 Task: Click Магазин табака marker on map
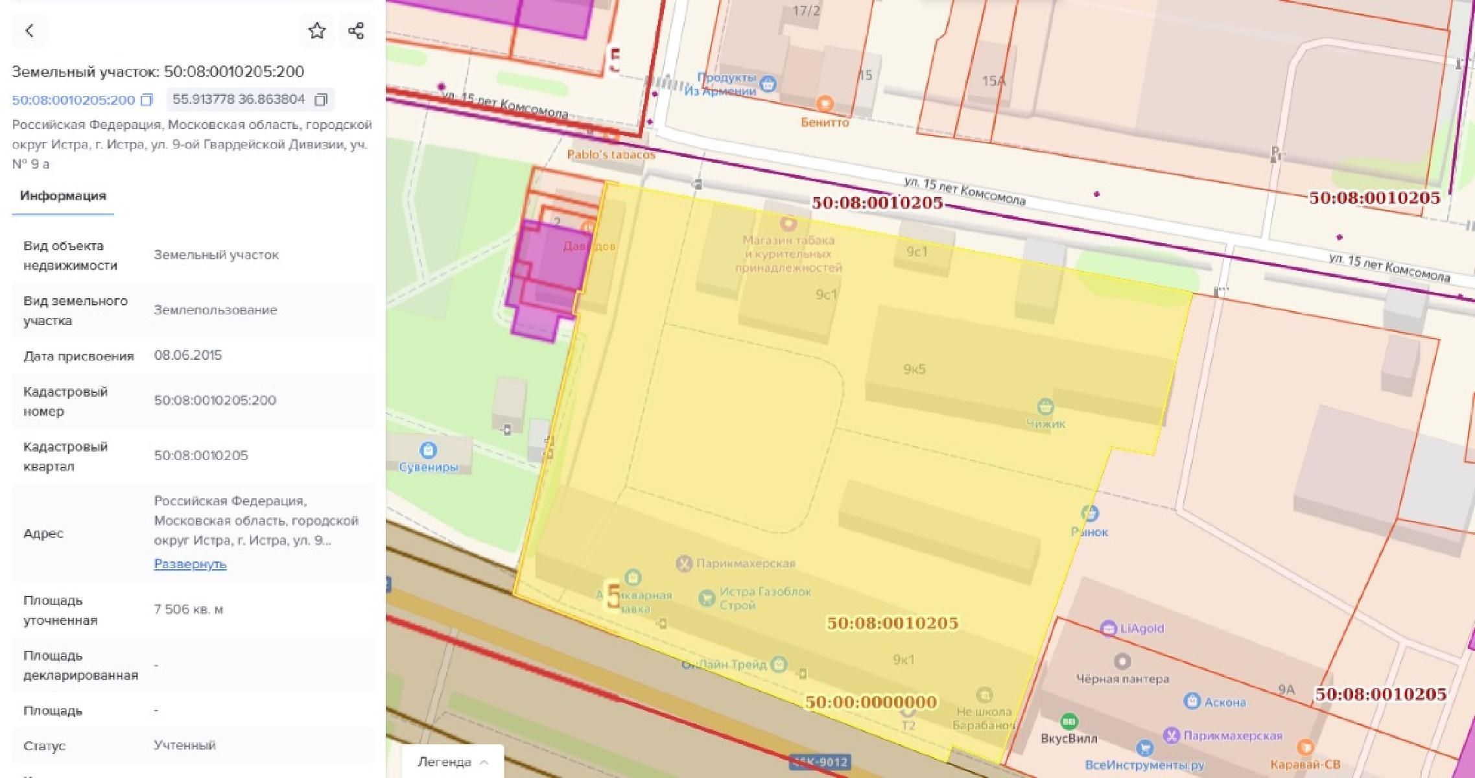788,224
